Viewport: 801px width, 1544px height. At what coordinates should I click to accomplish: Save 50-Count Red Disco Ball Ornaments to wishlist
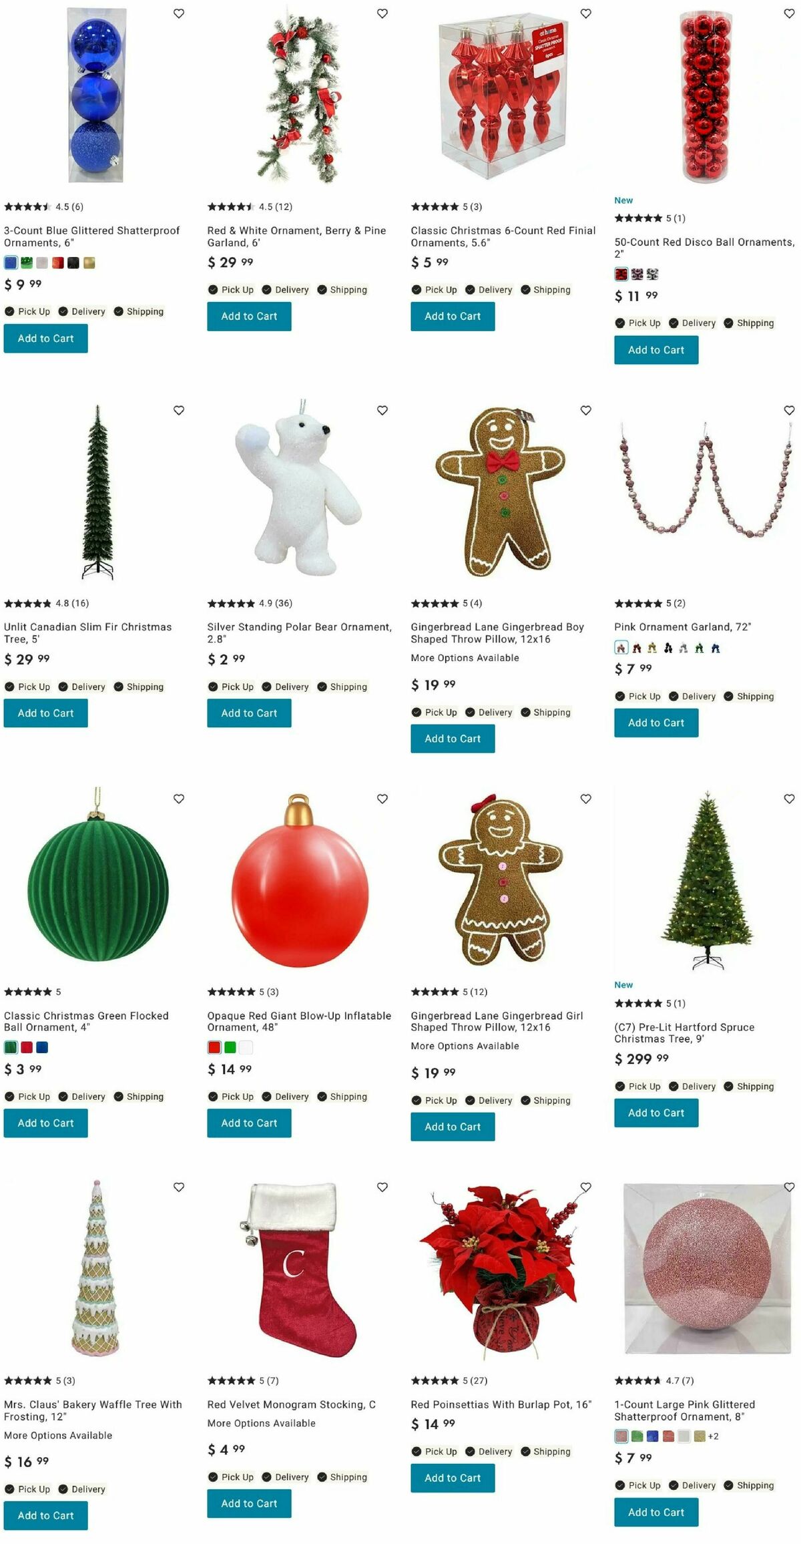click(x=789, y=13)
